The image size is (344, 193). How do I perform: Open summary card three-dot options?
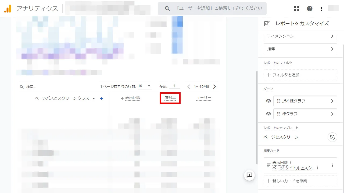[332, 165]
